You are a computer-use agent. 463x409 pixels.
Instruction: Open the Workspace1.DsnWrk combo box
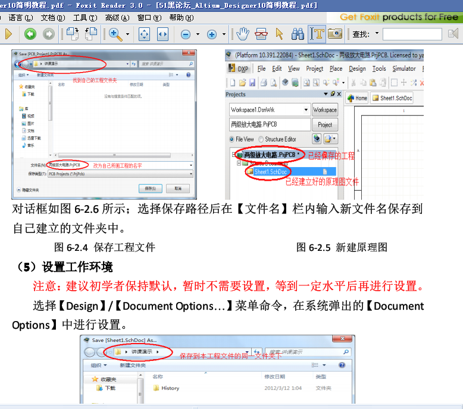(270, 110)
